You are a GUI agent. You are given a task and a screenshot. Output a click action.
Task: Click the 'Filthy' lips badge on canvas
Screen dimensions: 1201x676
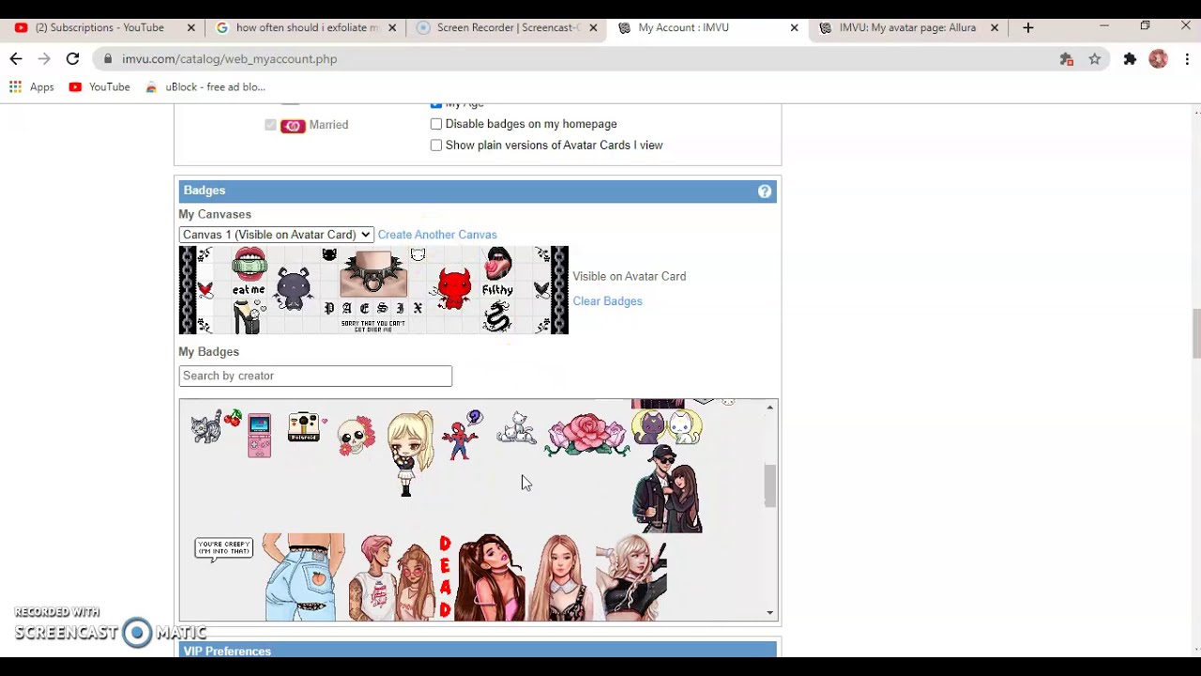[497, 272]
